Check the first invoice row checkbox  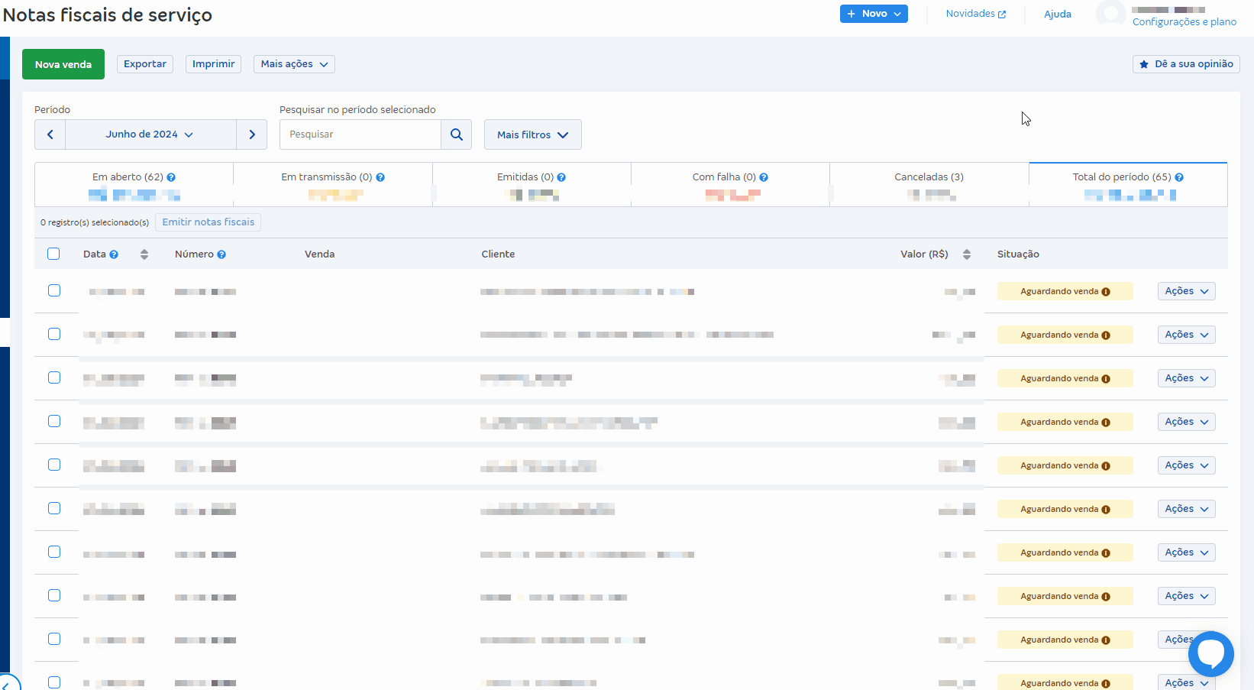pos(54,290)
